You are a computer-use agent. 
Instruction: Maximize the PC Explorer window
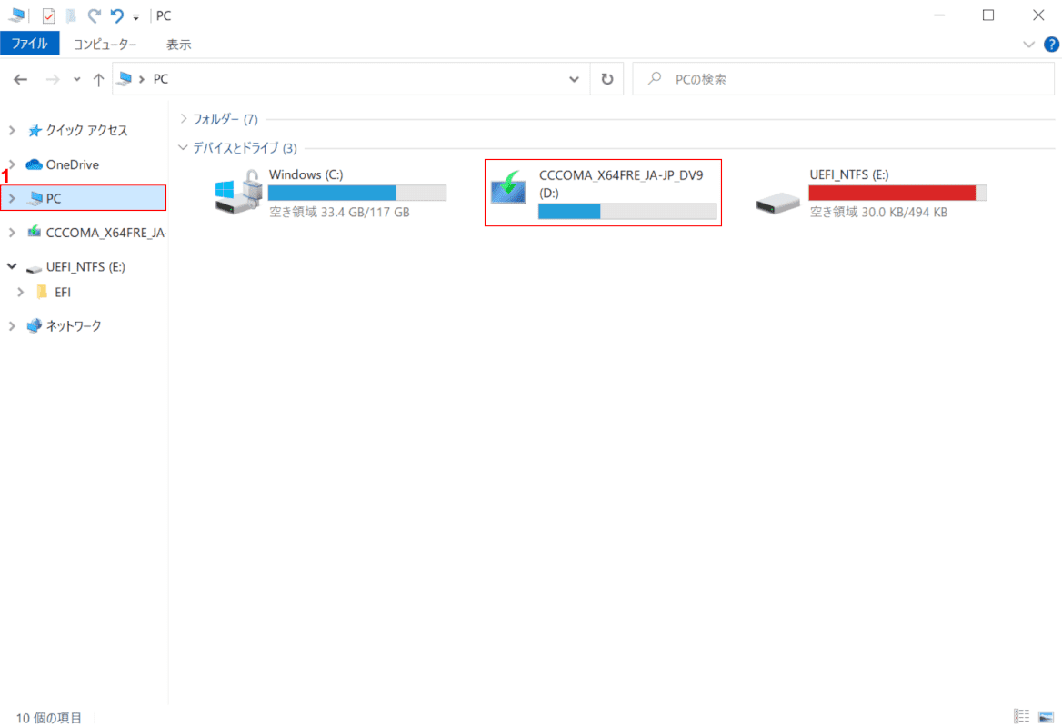coord(988,15)
